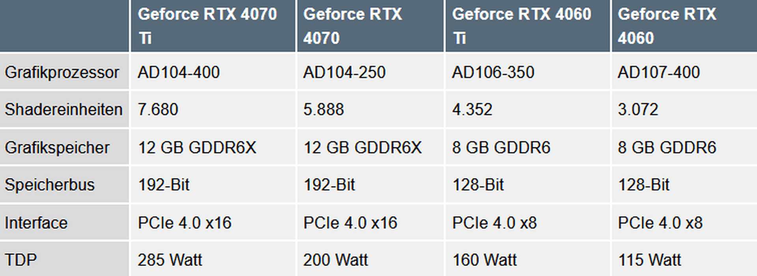Select the AD106-350 cell

pyautogui.click(x=493, y=73)
